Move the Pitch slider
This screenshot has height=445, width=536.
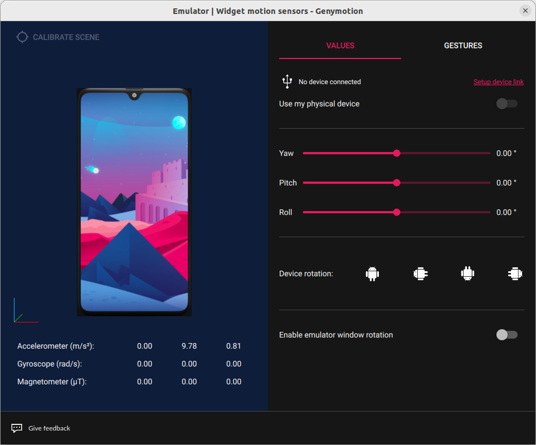[396, 183]
